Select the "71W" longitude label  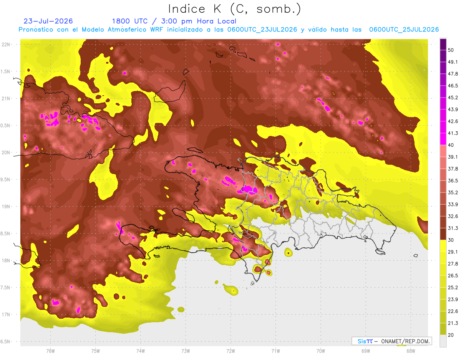point(275,351)
